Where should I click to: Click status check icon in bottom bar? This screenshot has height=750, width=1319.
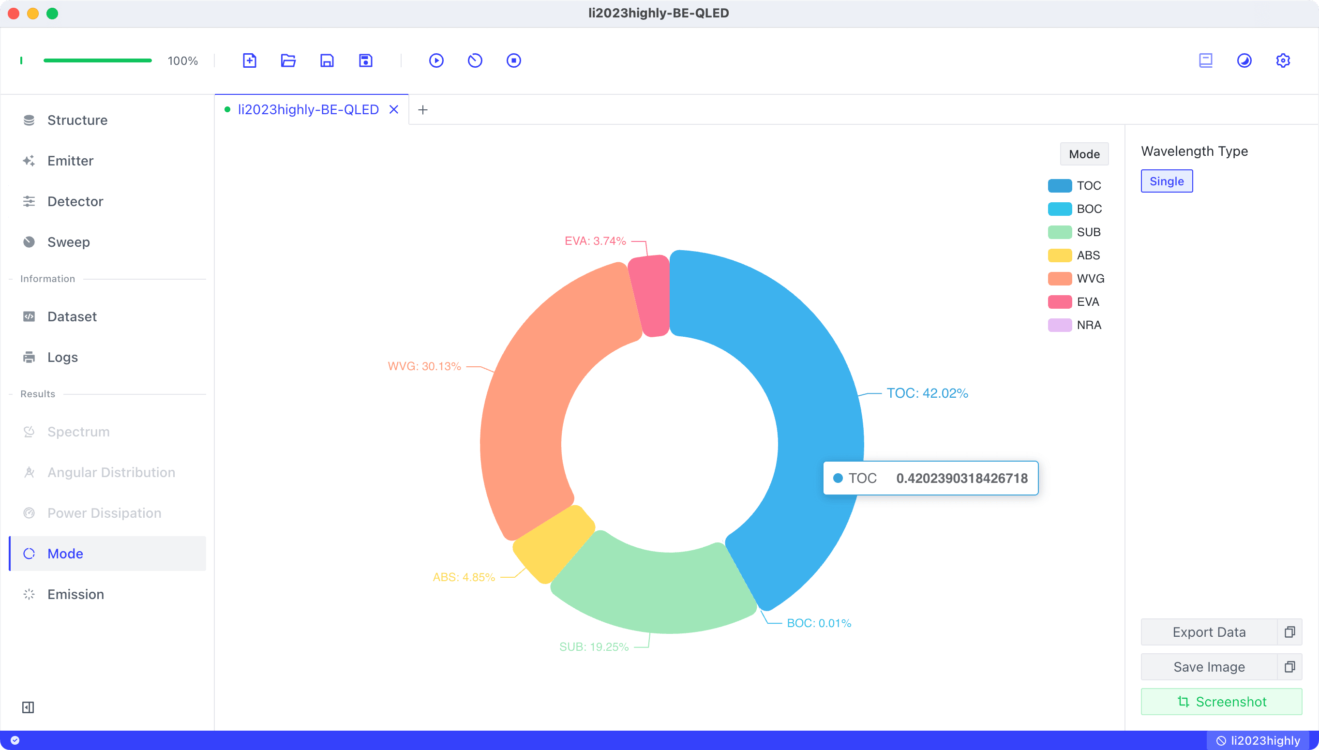pyautogui.click(x=15, y=740)
